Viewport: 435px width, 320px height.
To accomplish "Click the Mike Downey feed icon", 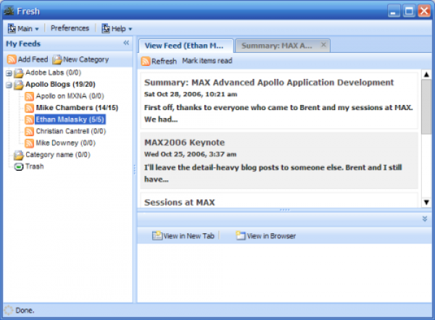I will [30, 143].
